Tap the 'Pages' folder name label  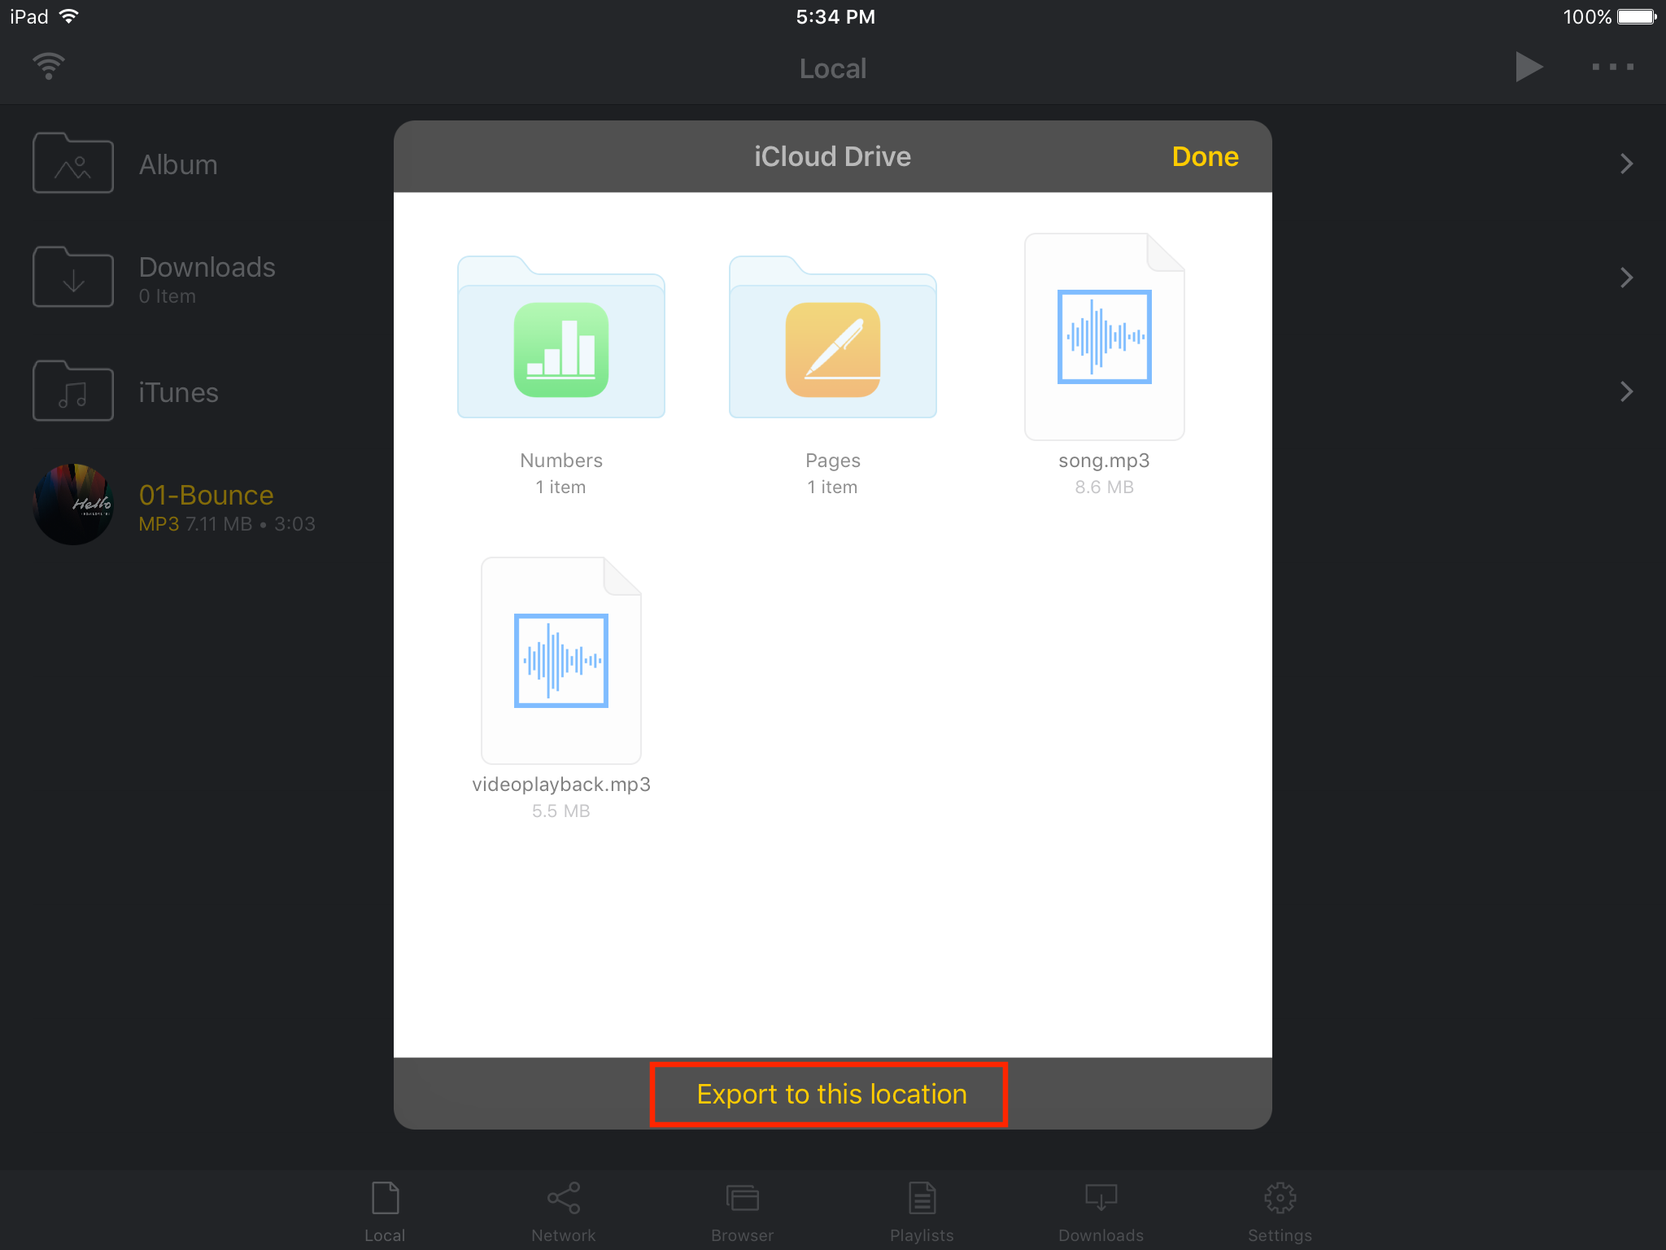833,461
